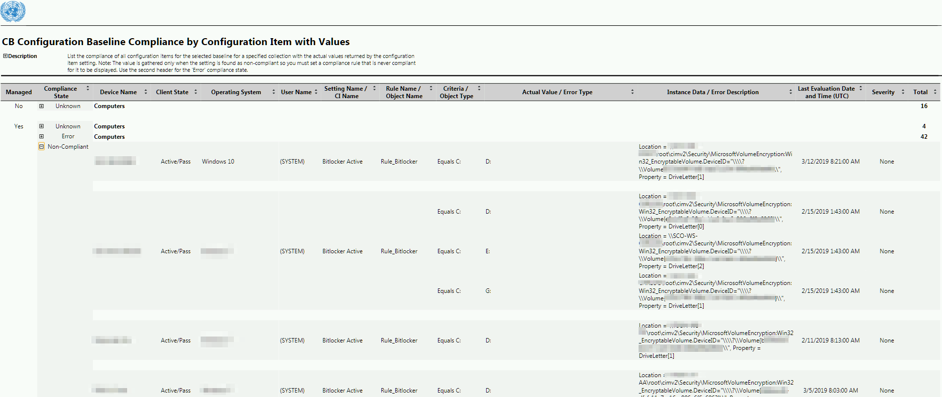
Task: Click the date 3/12/2019 8:21:00 AM
Action: (x=830, y=162)
